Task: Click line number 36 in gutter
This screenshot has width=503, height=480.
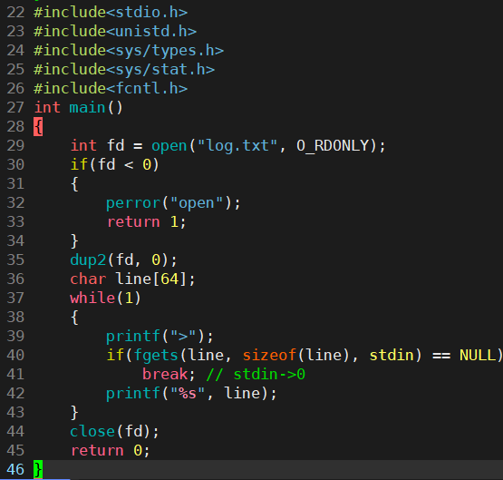Action: (x=15, y=279)
